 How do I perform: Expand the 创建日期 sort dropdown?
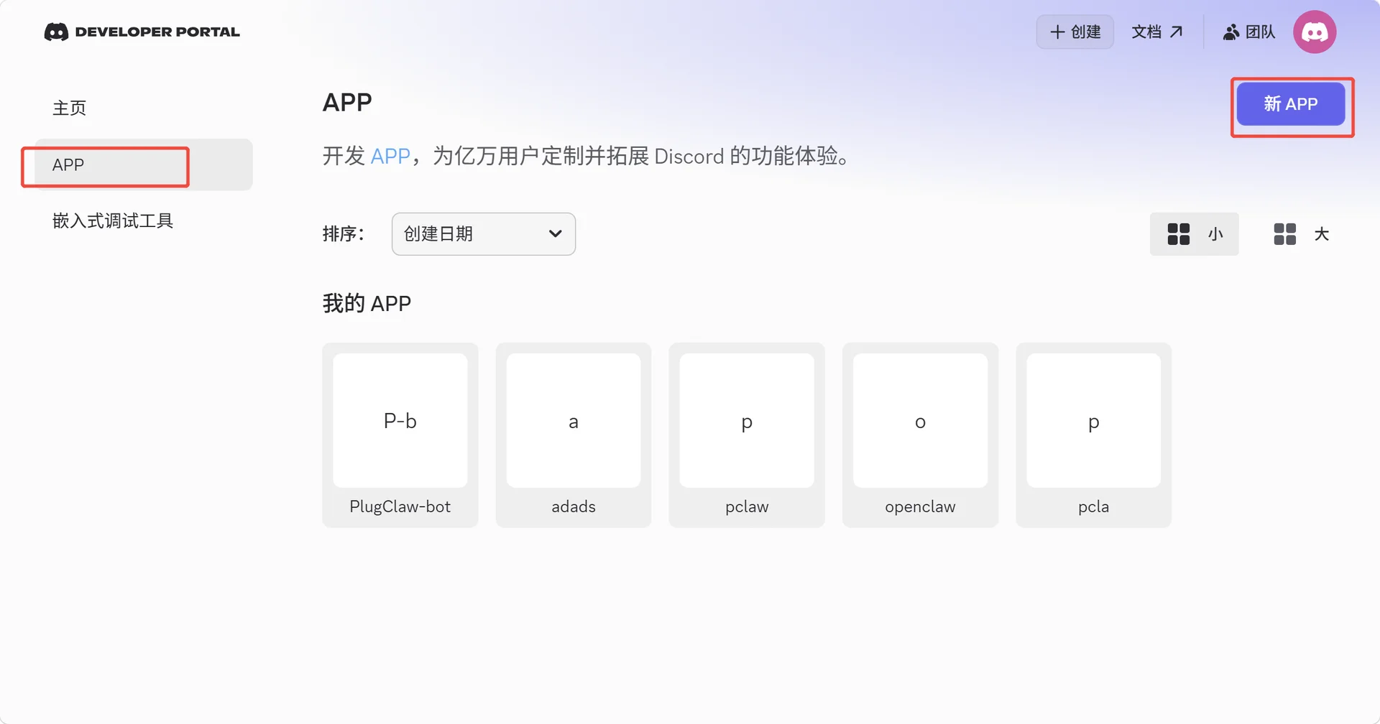click(484, 233)
